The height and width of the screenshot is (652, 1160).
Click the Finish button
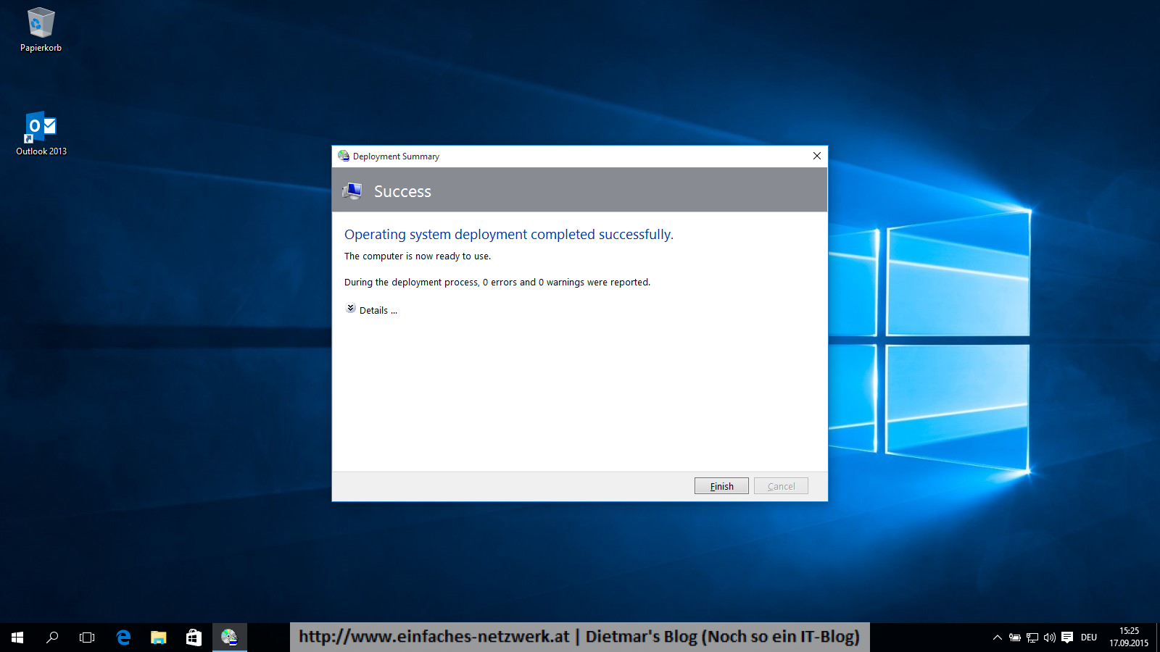(721, 486)
